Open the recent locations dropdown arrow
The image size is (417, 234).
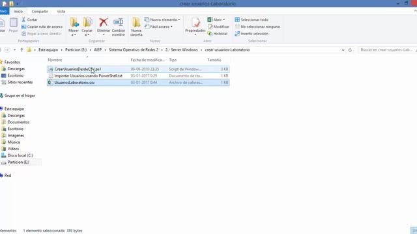(x=14, y=50)
